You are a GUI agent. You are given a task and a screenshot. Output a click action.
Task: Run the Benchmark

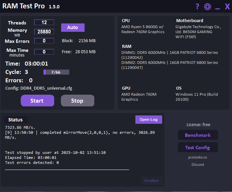pyautogui.click(x=198, y=135)
